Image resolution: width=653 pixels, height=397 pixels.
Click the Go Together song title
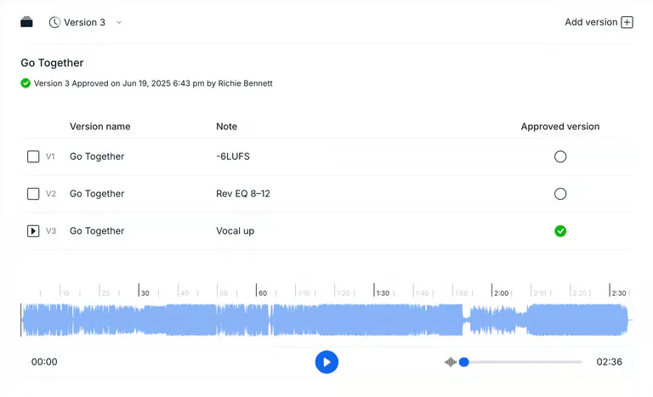point(52,63)
